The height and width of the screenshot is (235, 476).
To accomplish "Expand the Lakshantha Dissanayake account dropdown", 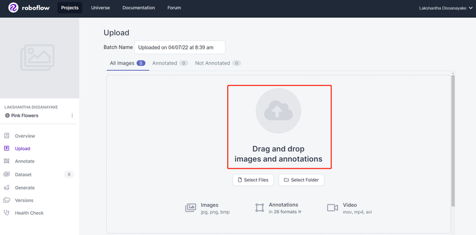I will tap(445, 8).
